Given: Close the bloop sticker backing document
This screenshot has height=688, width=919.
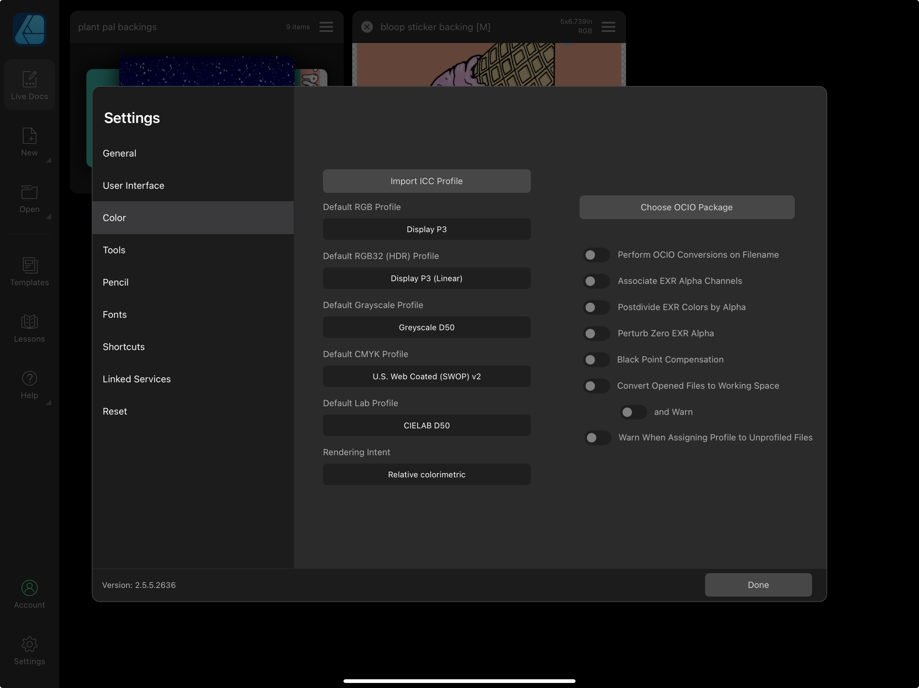Looking at the screenshot, I should pyautogui.click(x=367, y=27).
